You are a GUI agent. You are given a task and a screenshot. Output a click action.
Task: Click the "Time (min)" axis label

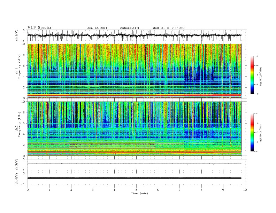pyautogui.click(x=139, y=193)
